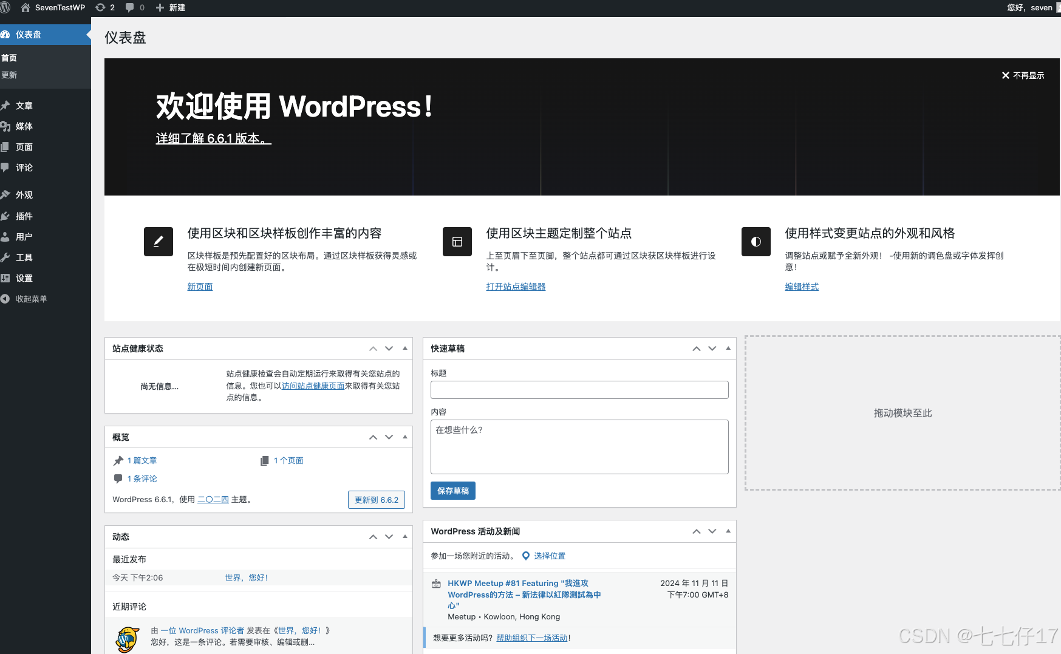Click the 页面 pages icon in sidebar
The image size is (1061, 654).
(x=5, y=147)
